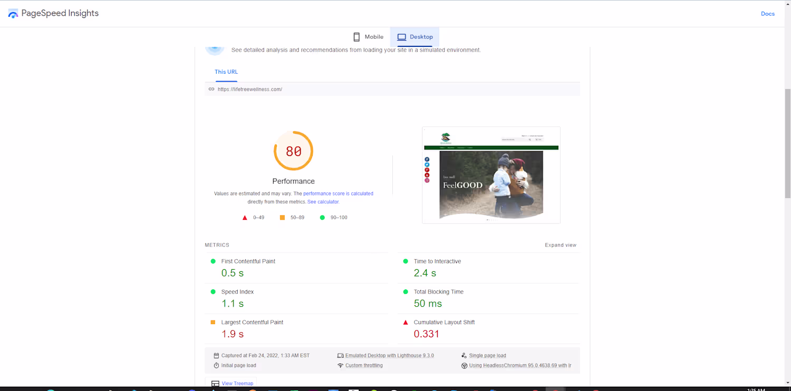Screen dimensions: 791x391
Task: Click the link icon beside the URL
Action: tap(211, 89)
